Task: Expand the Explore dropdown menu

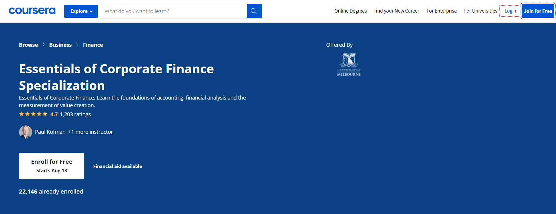Action: (x=81, y=11)
